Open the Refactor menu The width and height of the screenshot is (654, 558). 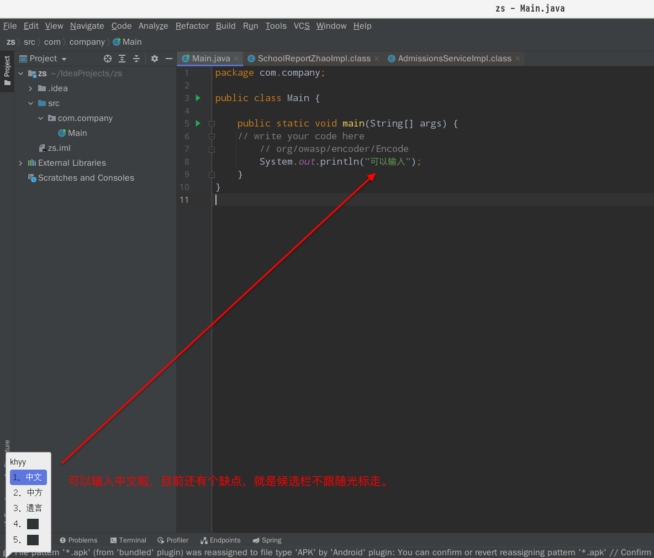(192, 26)
